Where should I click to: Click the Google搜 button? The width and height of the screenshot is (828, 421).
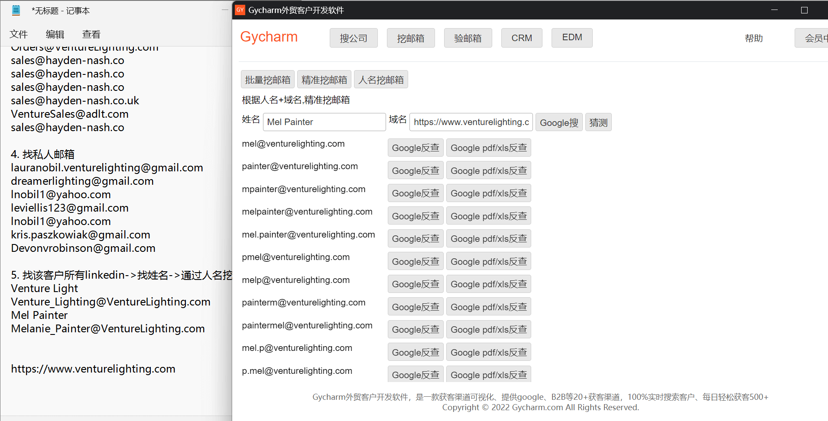click(x=559, y=122)
